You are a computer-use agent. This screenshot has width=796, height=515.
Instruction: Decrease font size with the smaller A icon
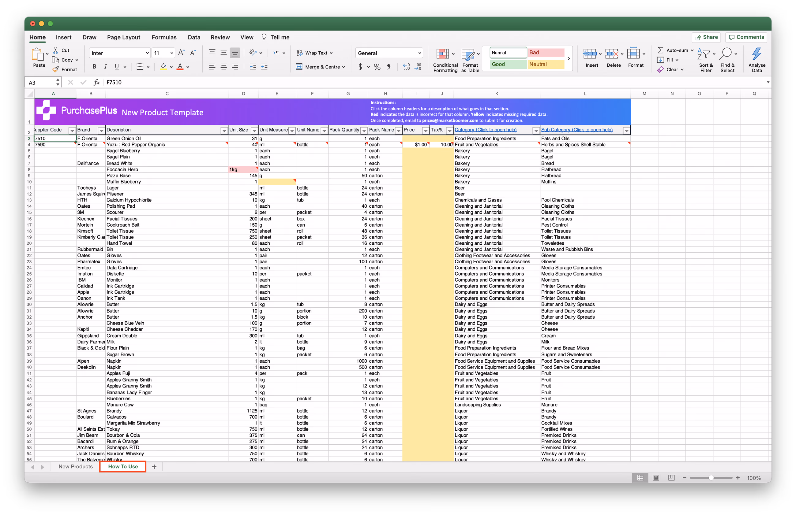pos(193,53)
